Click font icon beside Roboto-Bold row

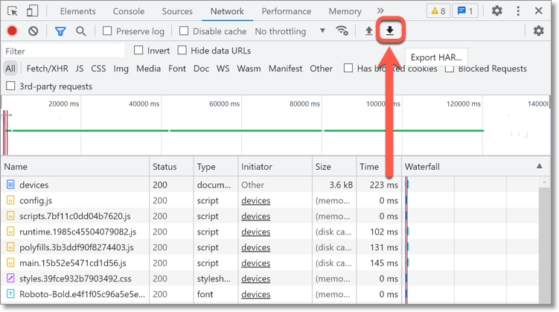click(x=10, y=294)
